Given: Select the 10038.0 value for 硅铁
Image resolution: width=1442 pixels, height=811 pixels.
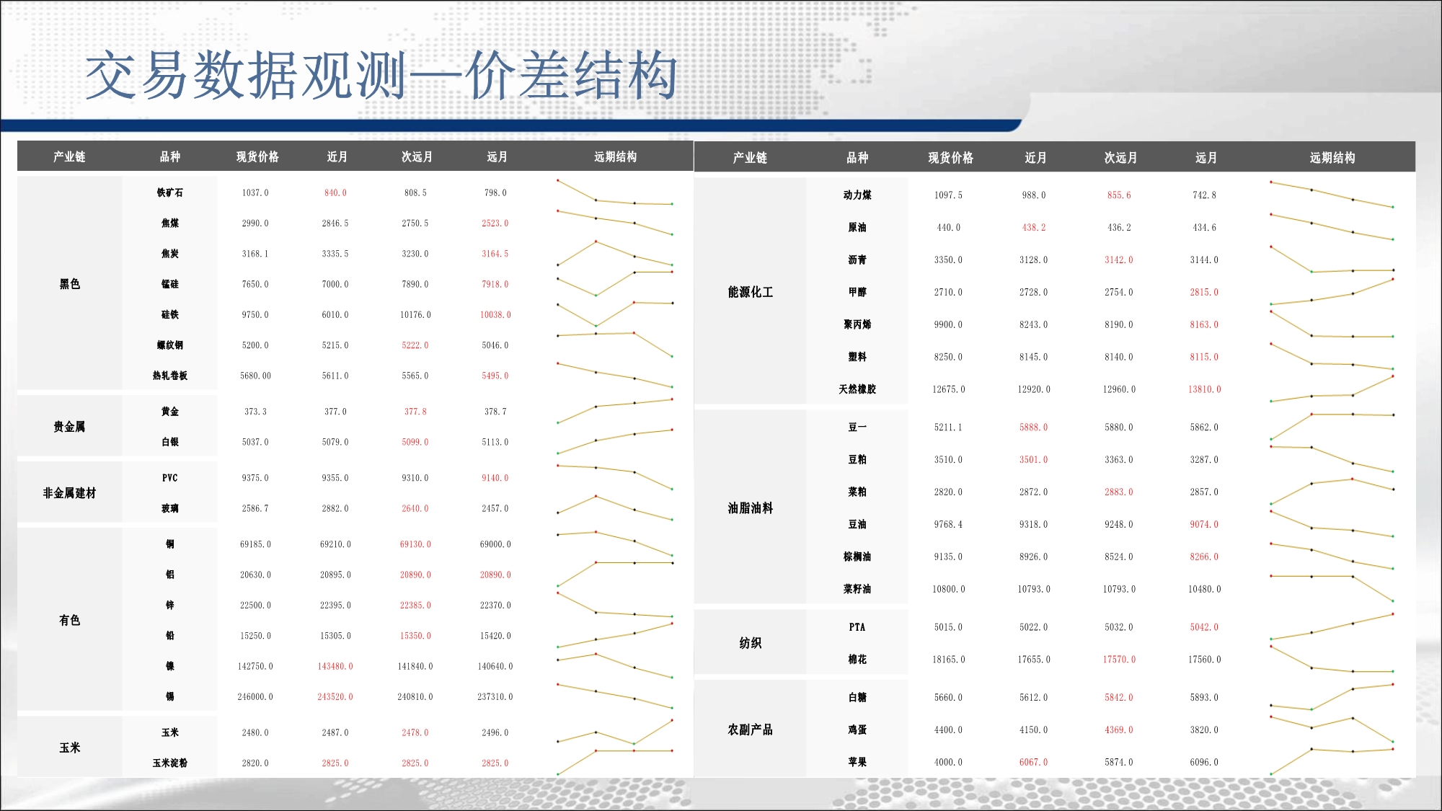Looking at the screenshot, I should tap(495, 314).
